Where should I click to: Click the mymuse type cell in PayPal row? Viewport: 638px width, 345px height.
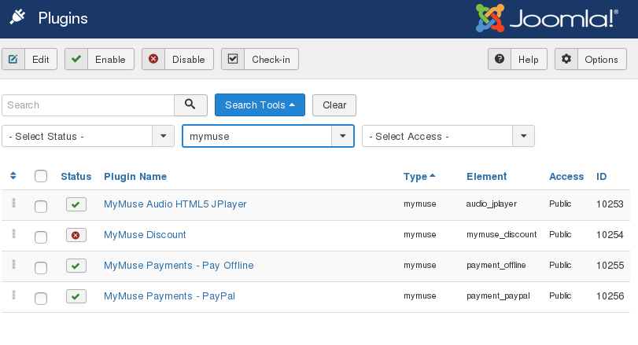(420, 295)
